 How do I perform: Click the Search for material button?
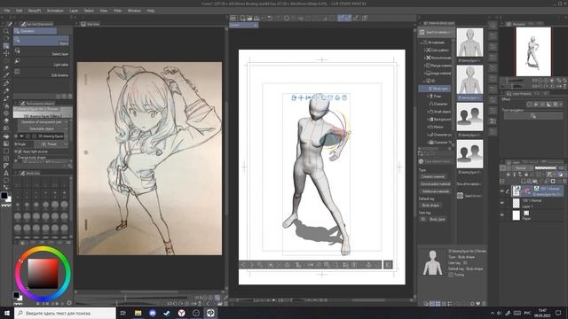click(436, 32)
